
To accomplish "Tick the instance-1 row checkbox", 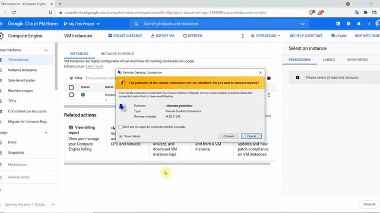I will [71, 95].
